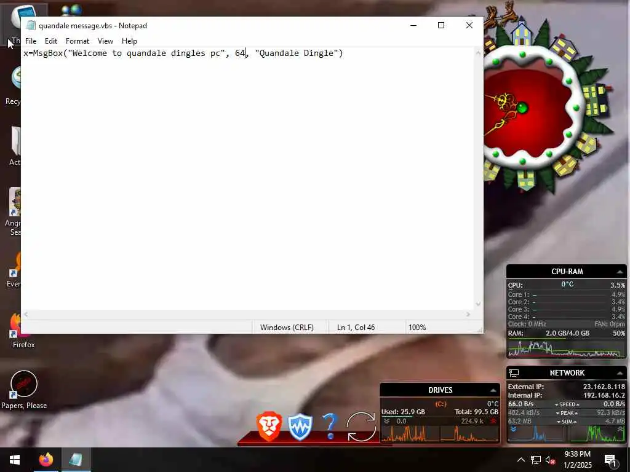Open the Help menu

pos(129,41)
